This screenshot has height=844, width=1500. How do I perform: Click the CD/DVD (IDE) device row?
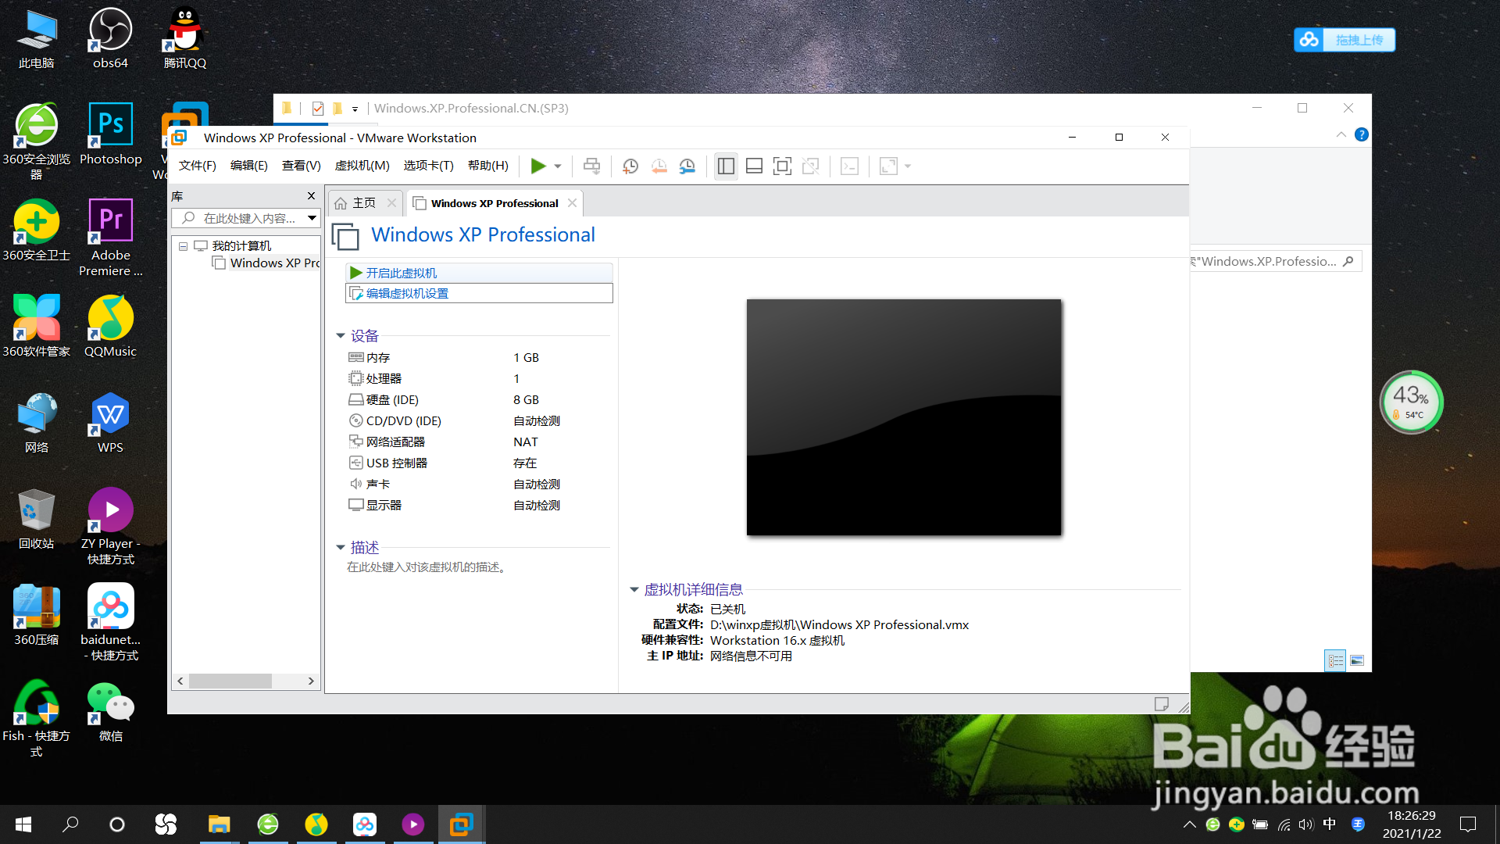coord(477,421)
